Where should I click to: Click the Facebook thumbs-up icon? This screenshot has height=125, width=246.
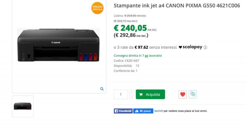pyautogui.click(x=137, y=111)
